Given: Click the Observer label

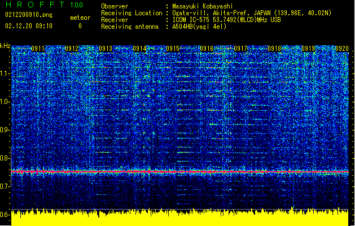Looking at the screenshot, I should (x=115, y=6).
